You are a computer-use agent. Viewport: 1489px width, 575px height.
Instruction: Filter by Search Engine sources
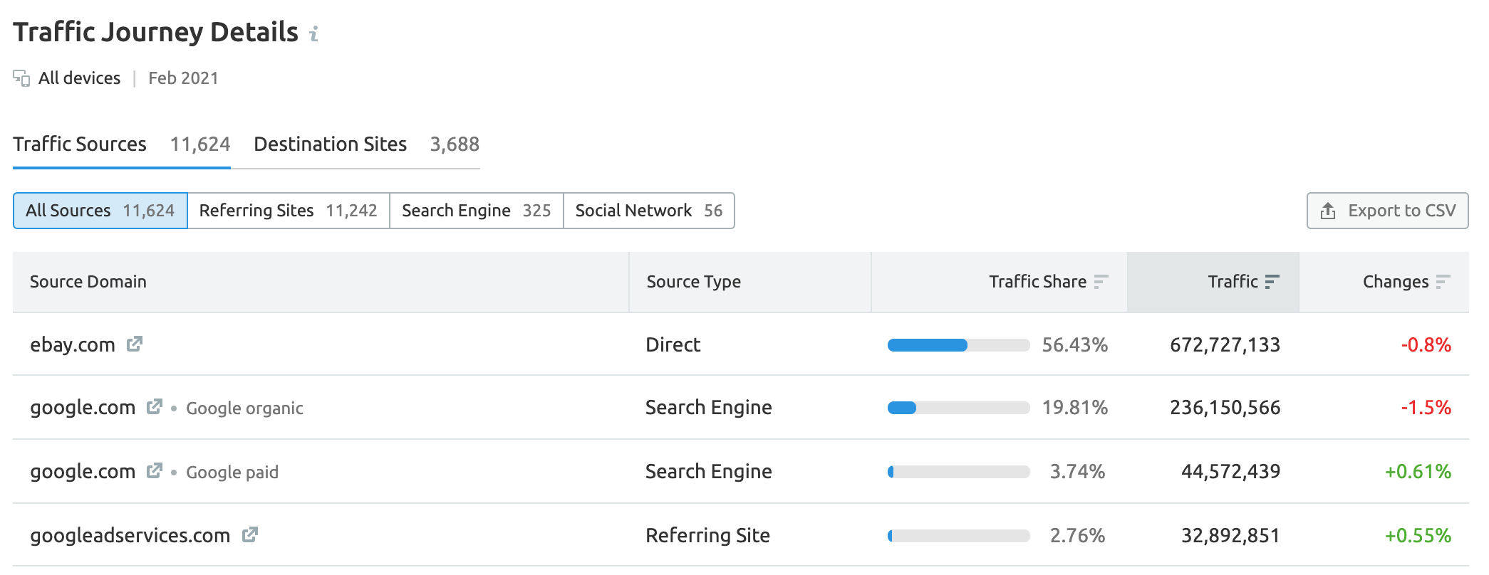coord(476,211)
